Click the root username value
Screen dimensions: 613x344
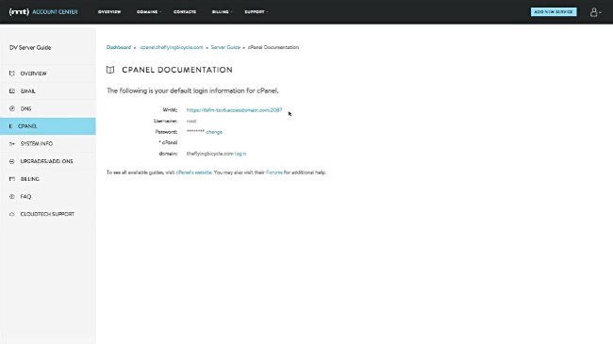191,121
